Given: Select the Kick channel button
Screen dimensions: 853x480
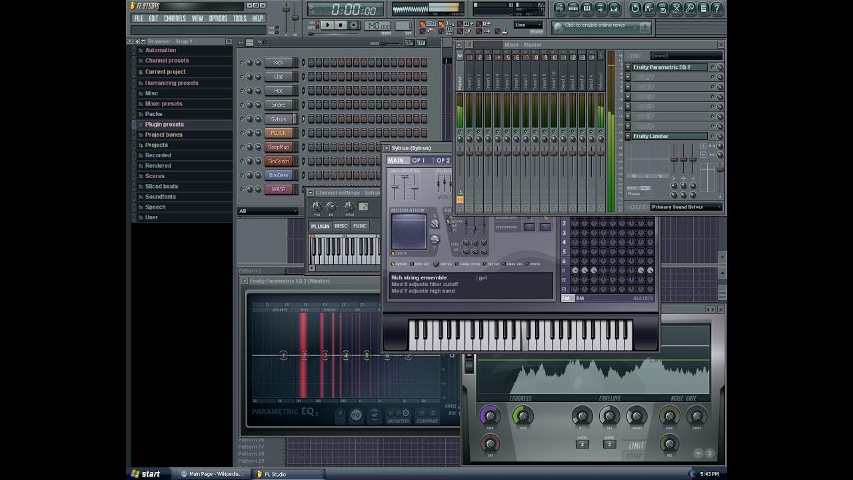Looking at the screenshot, I should coord(279,63).
